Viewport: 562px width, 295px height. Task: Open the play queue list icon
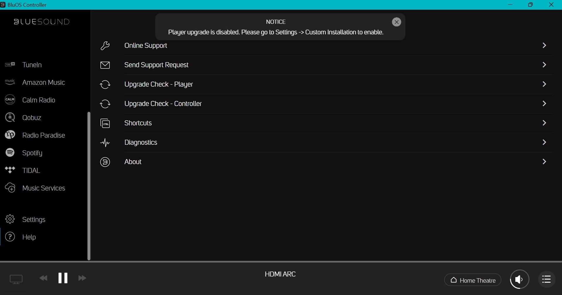point(546,279)
